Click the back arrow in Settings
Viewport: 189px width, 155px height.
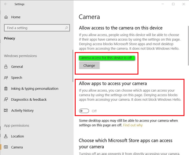[6, 4]
